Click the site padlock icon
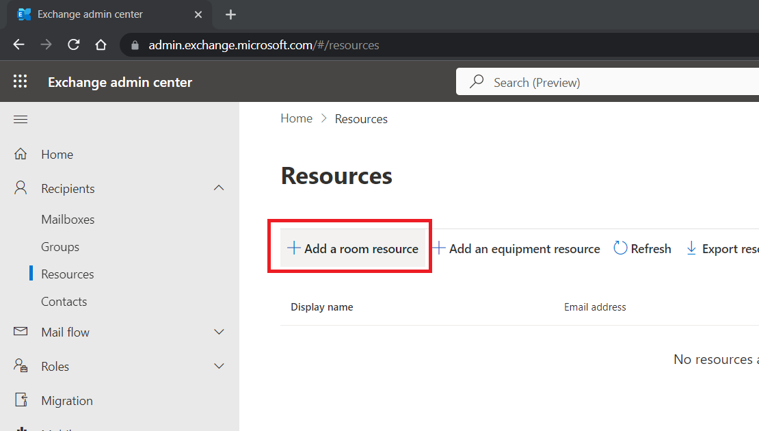The image size is (759, 431). (x=135, y=45)
